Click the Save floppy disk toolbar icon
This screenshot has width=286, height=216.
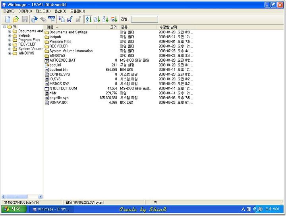point(25,19)
